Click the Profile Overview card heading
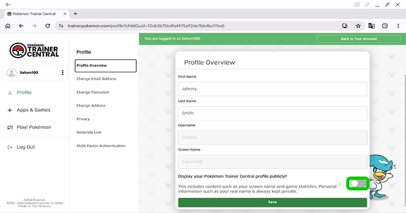The image size is (406, 213). (209, 63)
